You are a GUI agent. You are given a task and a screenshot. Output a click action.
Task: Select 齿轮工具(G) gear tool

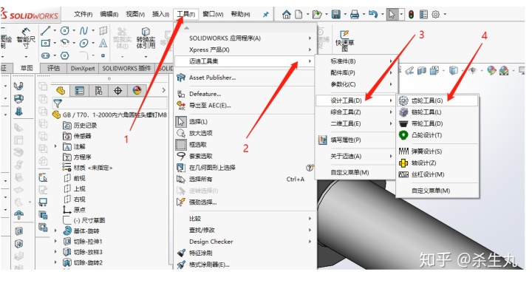(437, 100)
